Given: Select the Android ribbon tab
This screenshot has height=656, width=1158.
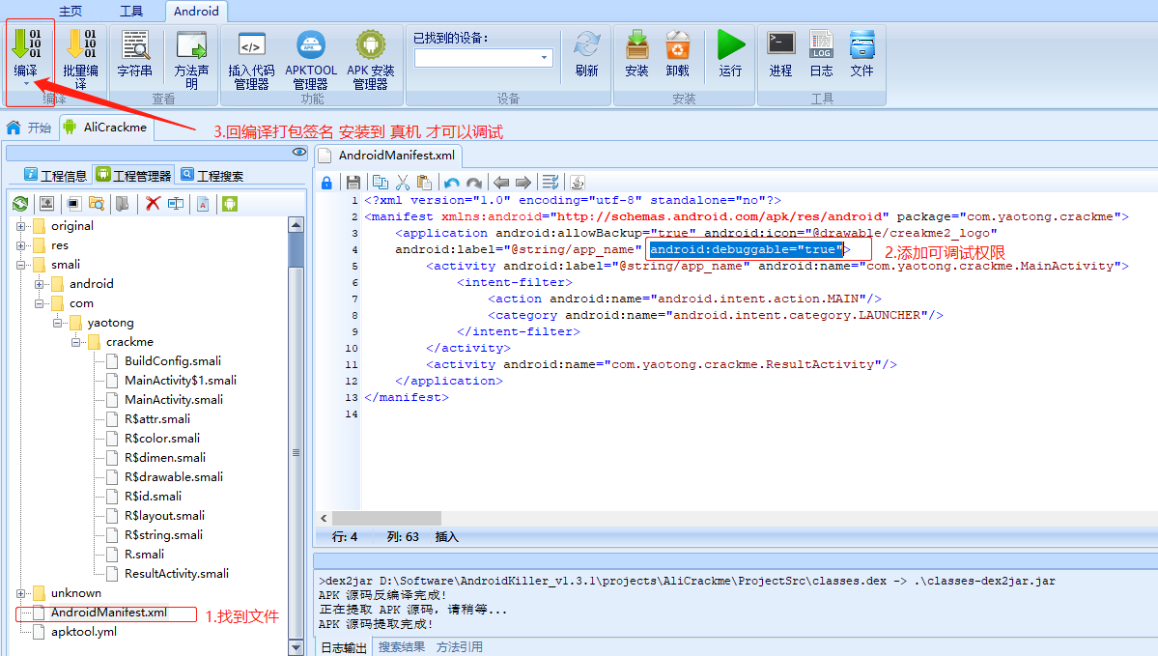Looking at the screenshot, I should pos(196,11).
